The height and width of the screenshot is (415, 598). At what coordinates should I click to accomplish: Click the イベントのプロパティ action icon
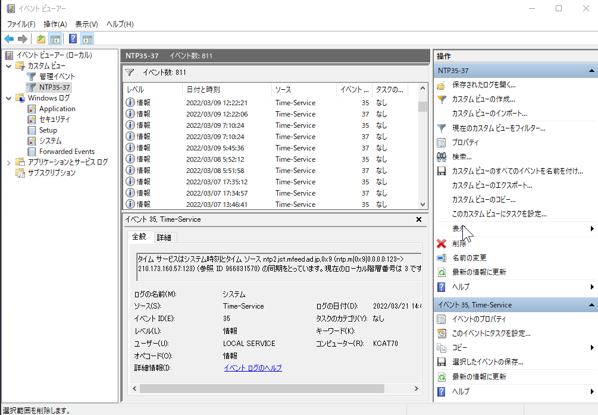[x=442, y=319]
